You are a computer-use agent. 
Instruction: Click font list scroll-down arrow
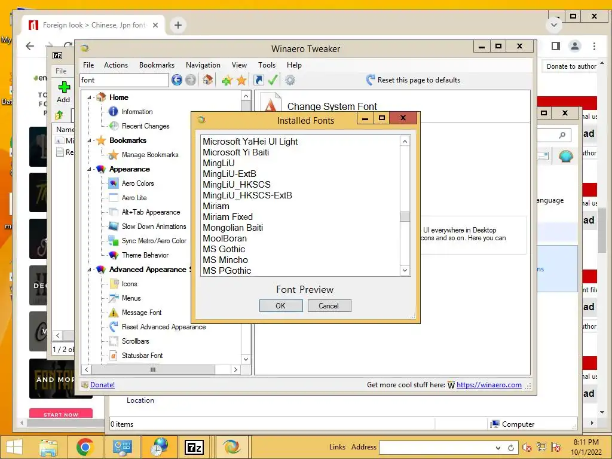pyautogui.click(x=405, y=271)
